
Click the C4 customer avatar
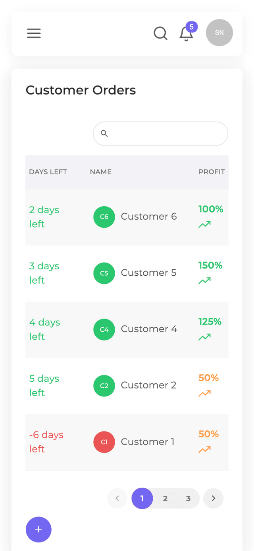[104, 329]
